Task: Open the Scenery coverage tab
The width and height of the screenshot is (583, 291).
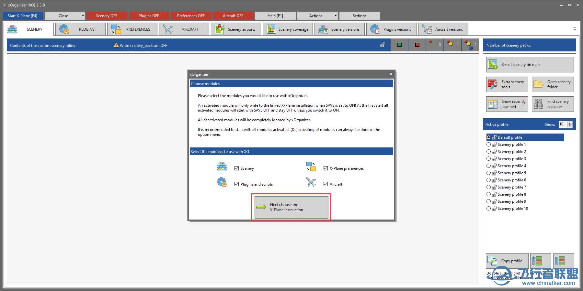Action: point(288,29)
